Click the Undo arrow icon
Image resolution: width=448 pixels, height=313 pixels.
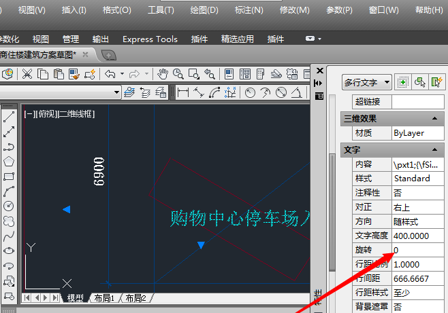[110, 74]
